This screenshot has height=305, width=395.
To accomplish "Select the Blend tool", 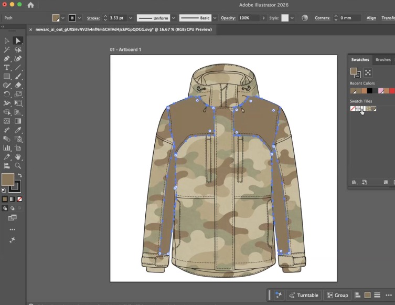I will click(7, 139).
